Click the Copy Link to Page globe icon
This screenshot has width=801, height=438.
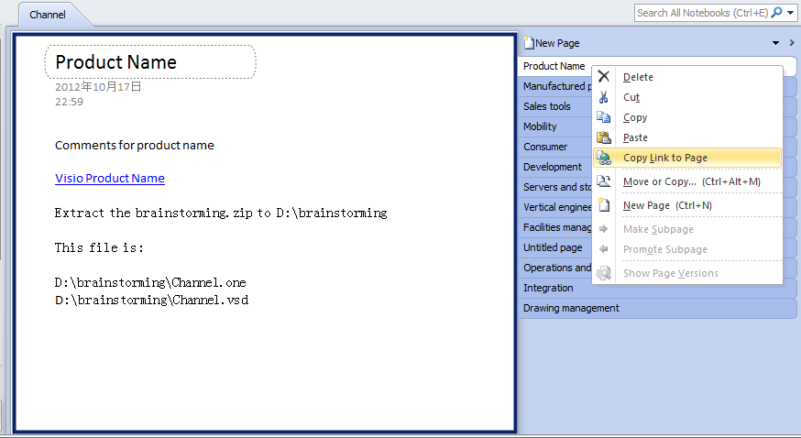[604, 158]
